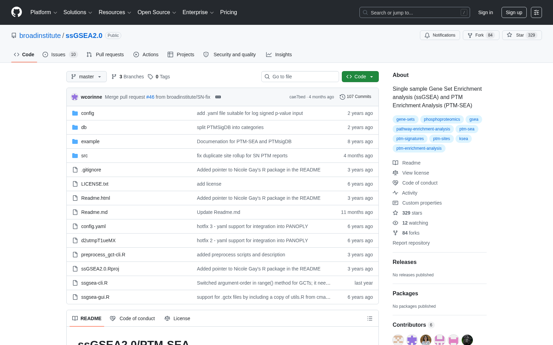
Task: Click the db folder icon
Action: pos(75,127)
